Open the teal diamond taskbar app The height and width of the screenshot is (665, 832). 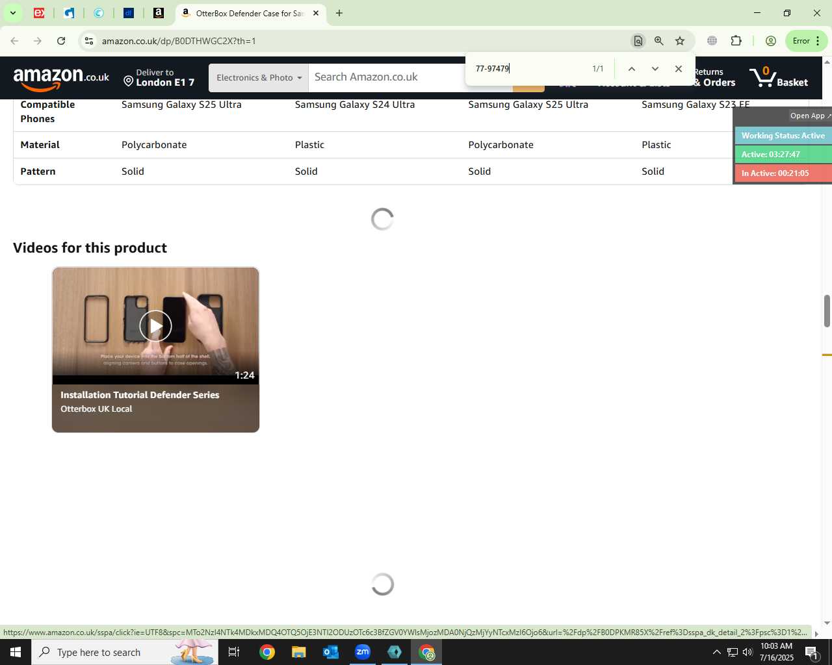[x=395, y=652]
